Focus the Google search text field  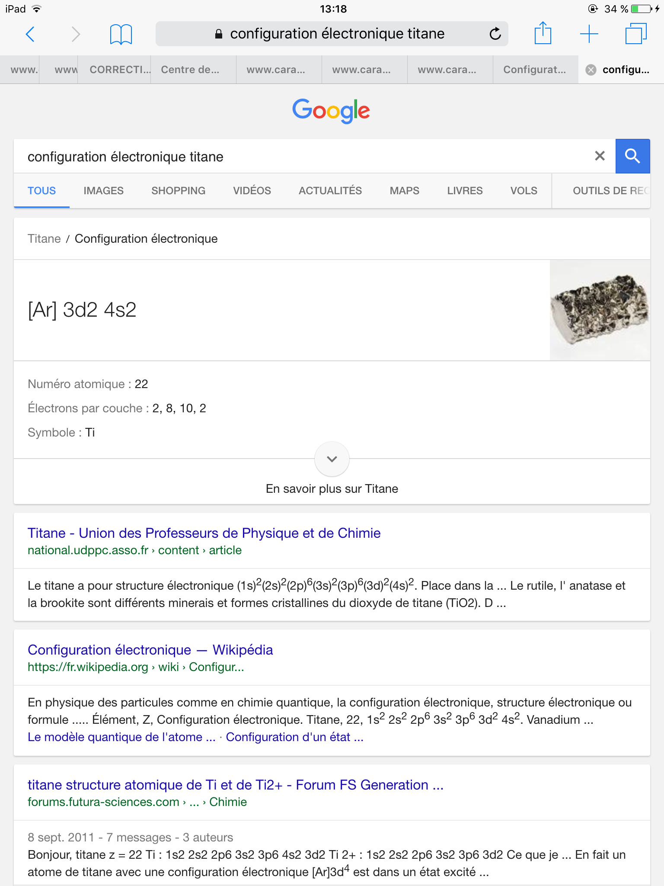pos(303,156)
